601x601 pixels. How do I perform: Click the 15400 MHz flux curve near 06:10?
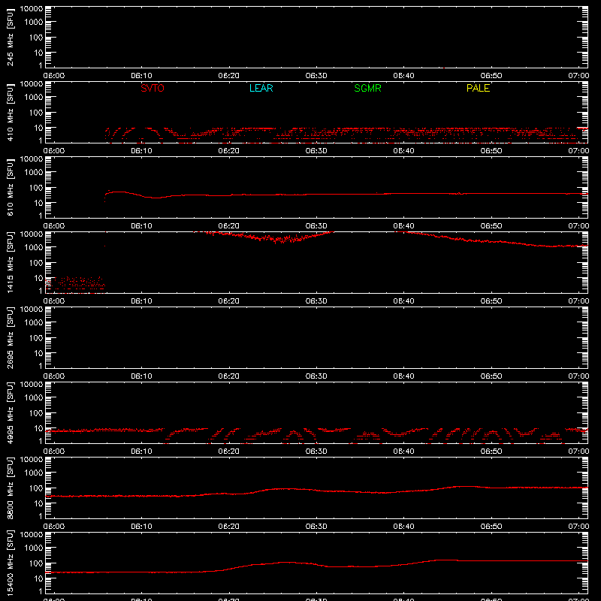tap(141, 572)
